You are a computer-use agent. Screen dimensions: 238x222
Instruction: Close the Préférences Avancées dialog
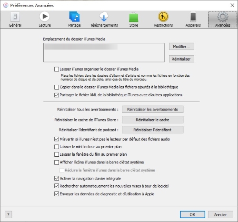[x=232, y=5]
